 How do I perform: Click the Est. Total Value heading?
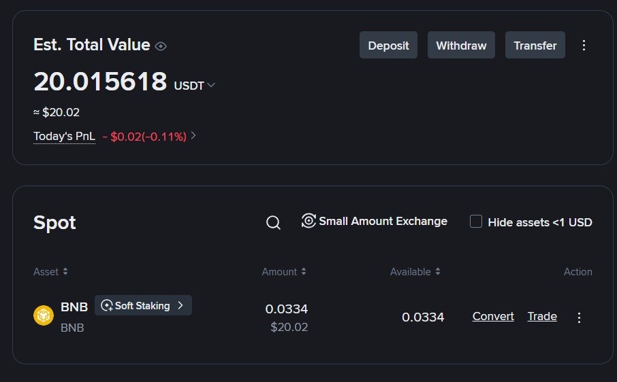(x=92, y=45)
